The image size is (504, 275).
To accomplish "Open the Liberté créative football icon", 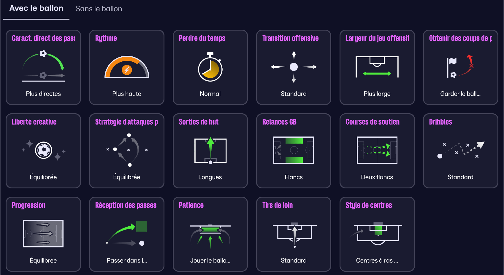I will (x=44, y=150).
